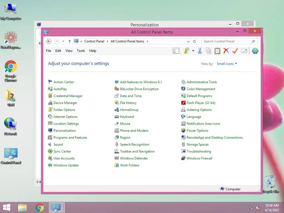Click the Search Control Panel field
284x213 pixels.
coord(229,41)
